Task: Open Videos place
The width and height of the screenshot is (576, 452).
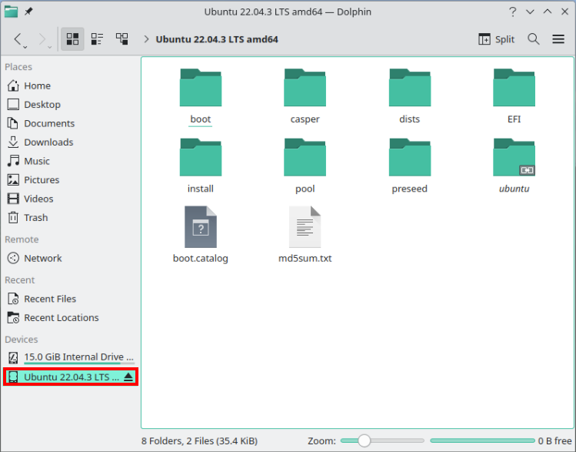Action: (x=69, y=199)
